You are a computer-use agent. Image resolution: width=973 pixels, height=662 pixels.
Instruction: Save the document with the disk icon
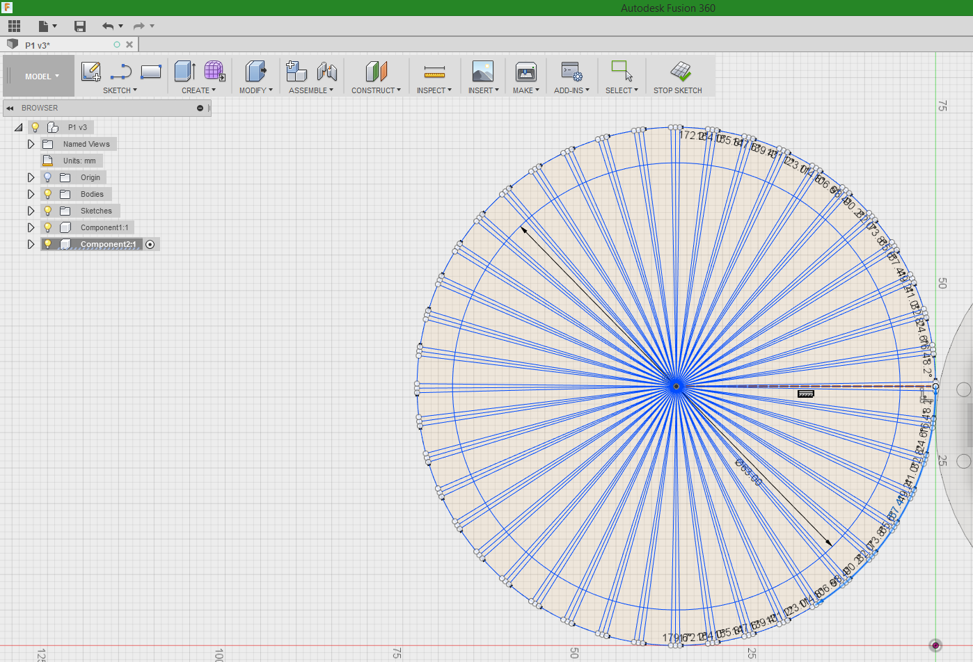[80, 26]
